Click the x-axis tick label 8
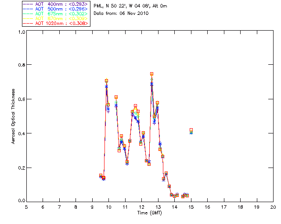This screenshot has width=281, height=224. [x=76, y=207]
